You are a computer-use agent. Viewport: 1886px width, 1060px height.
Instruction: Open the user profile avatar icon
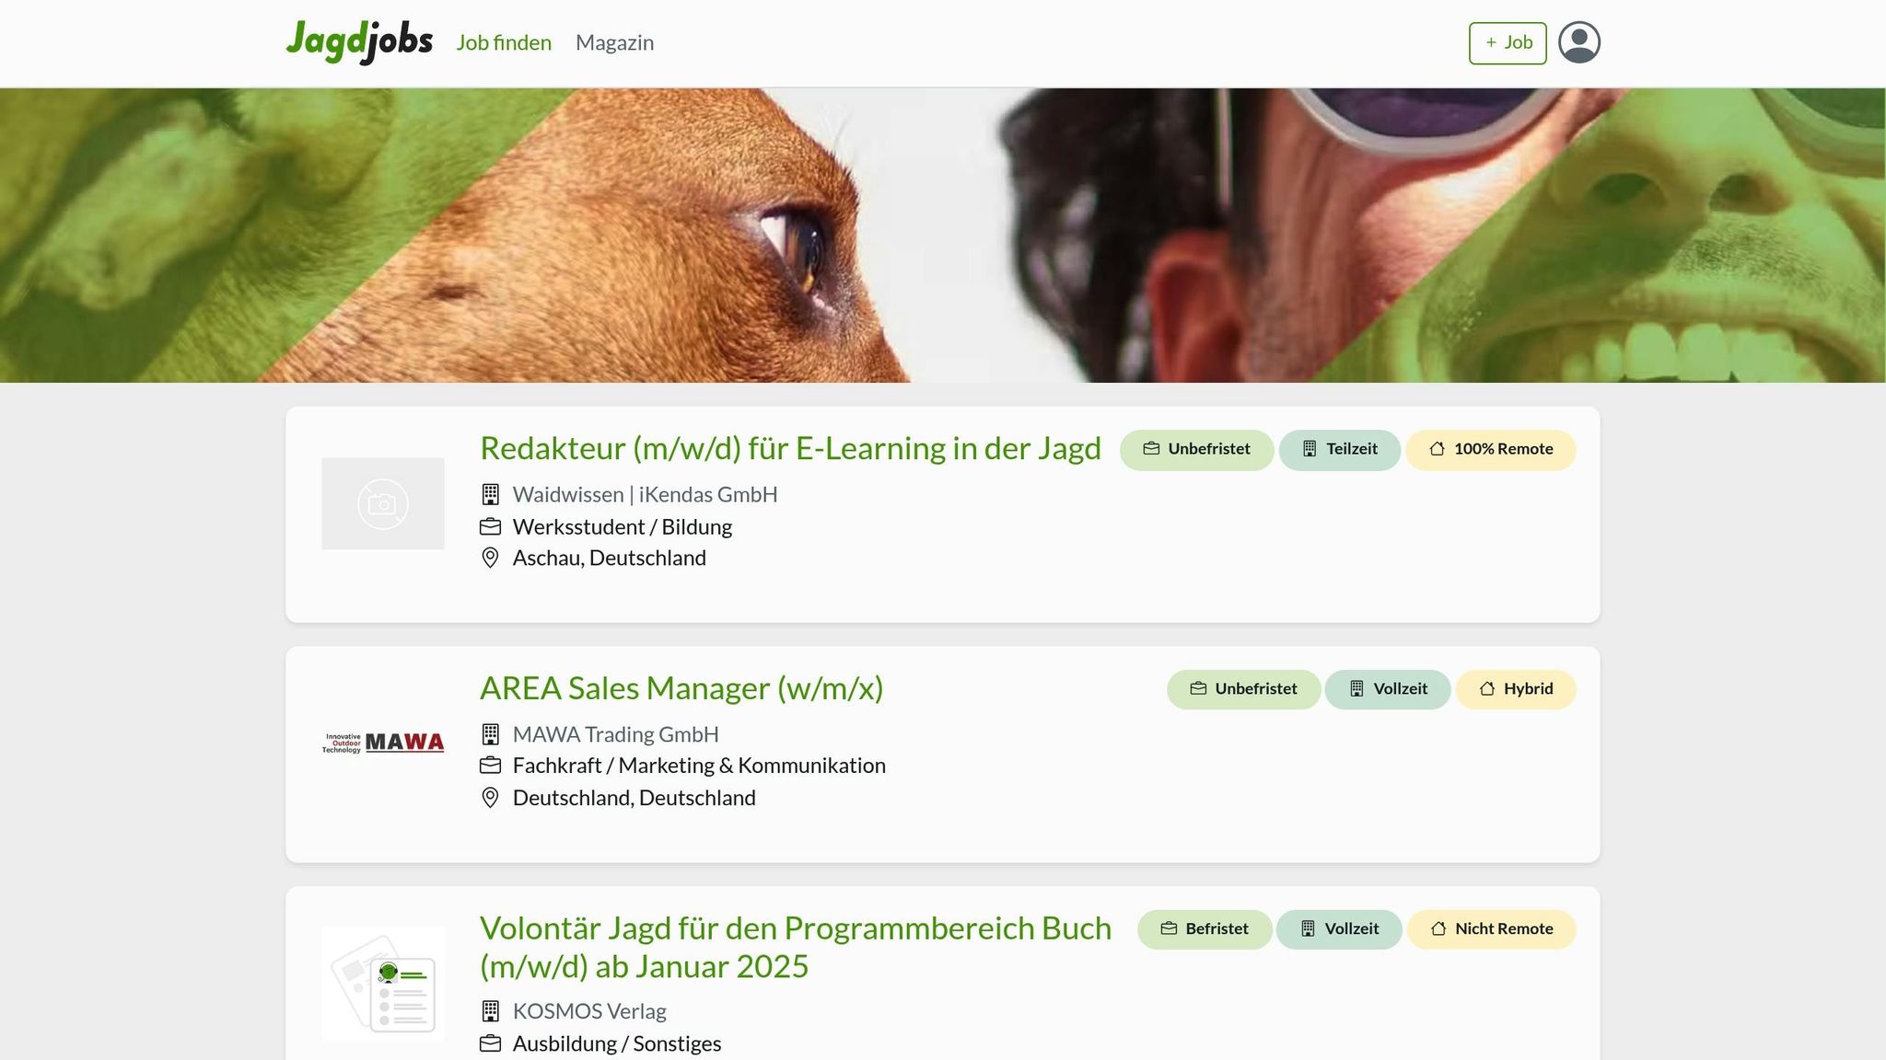(x=1578, y=42)
